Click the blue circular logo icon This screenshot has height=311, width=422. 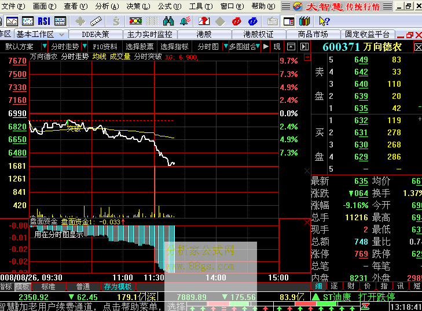(x=253, y=21)
